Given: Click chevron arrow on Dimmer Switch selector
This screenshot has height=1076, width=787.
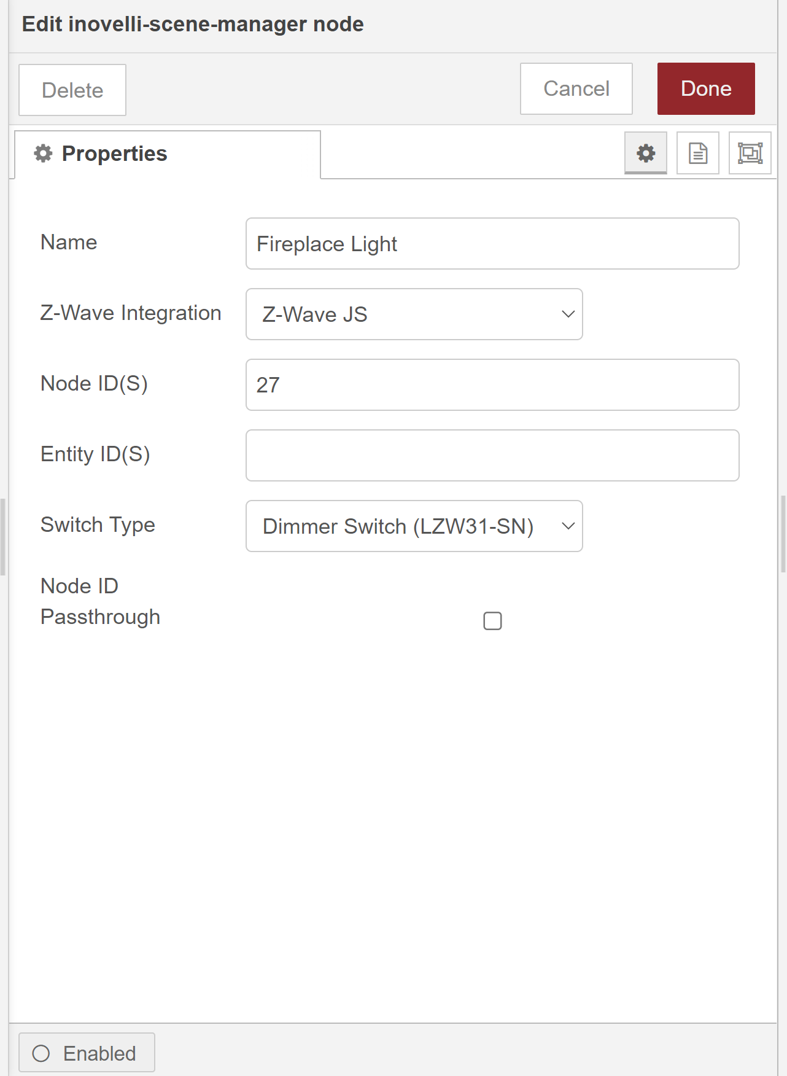Looking at the screenshot, I should (568, 526).
